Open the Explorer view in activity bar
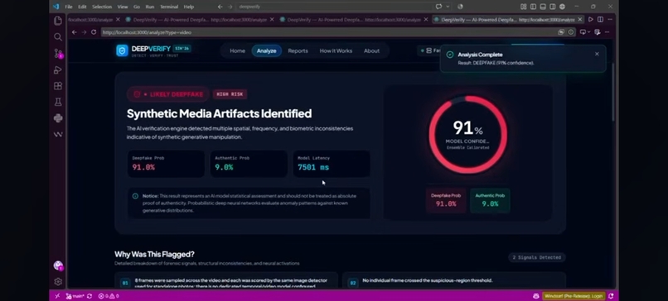 tap(58, 21)
